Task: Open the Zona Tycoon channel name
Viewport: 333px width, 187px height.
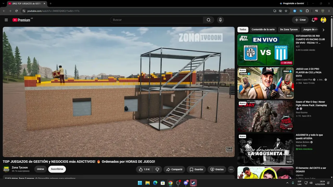Action: [20, 168]
